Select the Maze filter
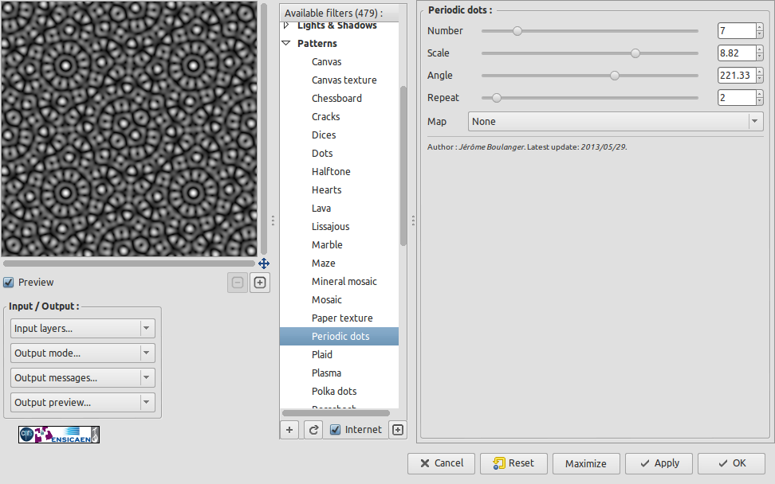Viewport: 775px width, 484px height. click(x=324, y=263)
